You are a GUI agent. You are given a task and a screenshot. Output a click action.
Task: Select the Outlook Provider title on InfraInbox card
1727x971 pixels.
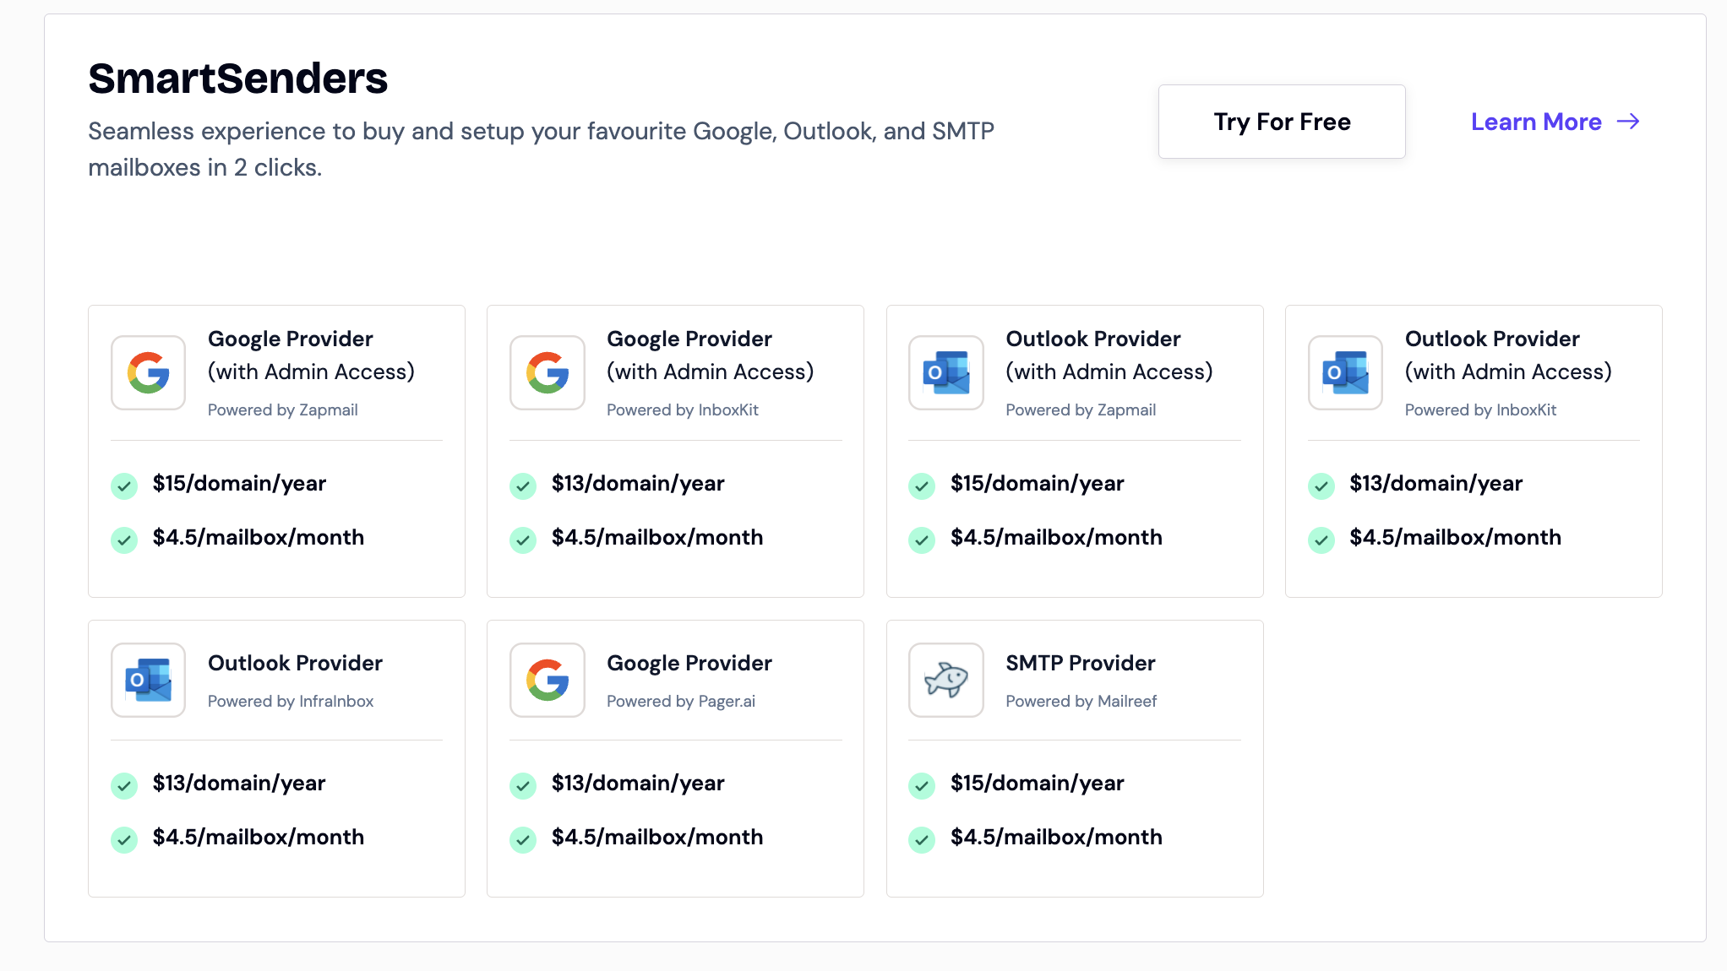pos(295,663)
